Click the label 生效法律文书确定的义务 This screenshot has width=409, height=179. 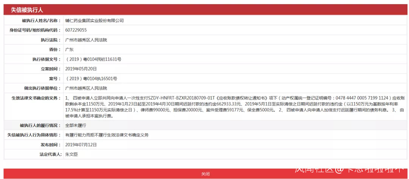(36, 98)
